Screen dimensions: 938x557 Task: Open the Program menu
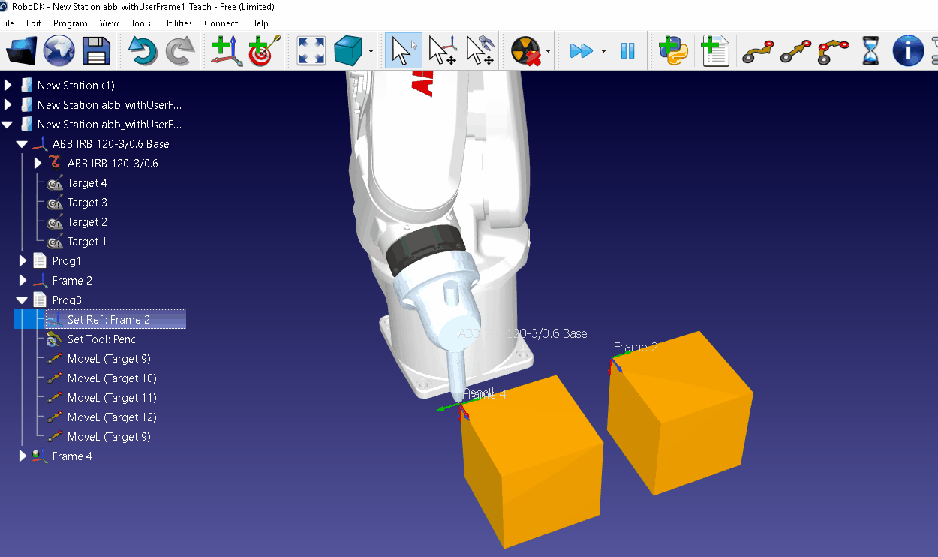click(71, 23)
